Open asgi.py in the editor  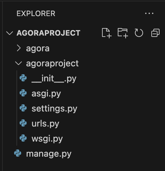[46, 94]
